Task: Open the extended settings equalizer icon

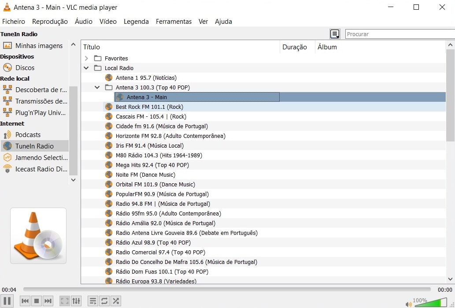Action: pyautogui.click(x=76, y=301)
